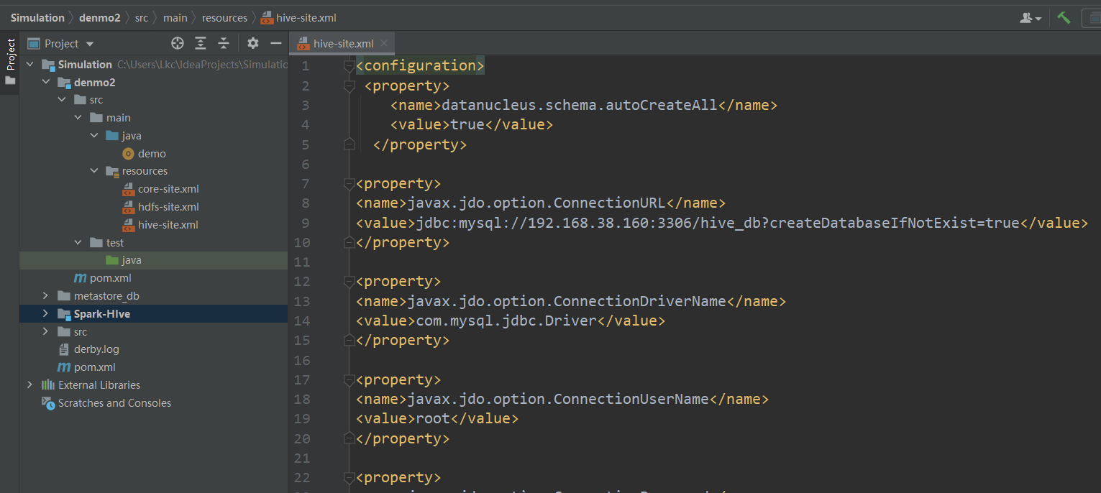Viewport: 1101px width, 493px height.
Task: Click the Expand All icon in Project panel
Action: (x=201, y=43)
